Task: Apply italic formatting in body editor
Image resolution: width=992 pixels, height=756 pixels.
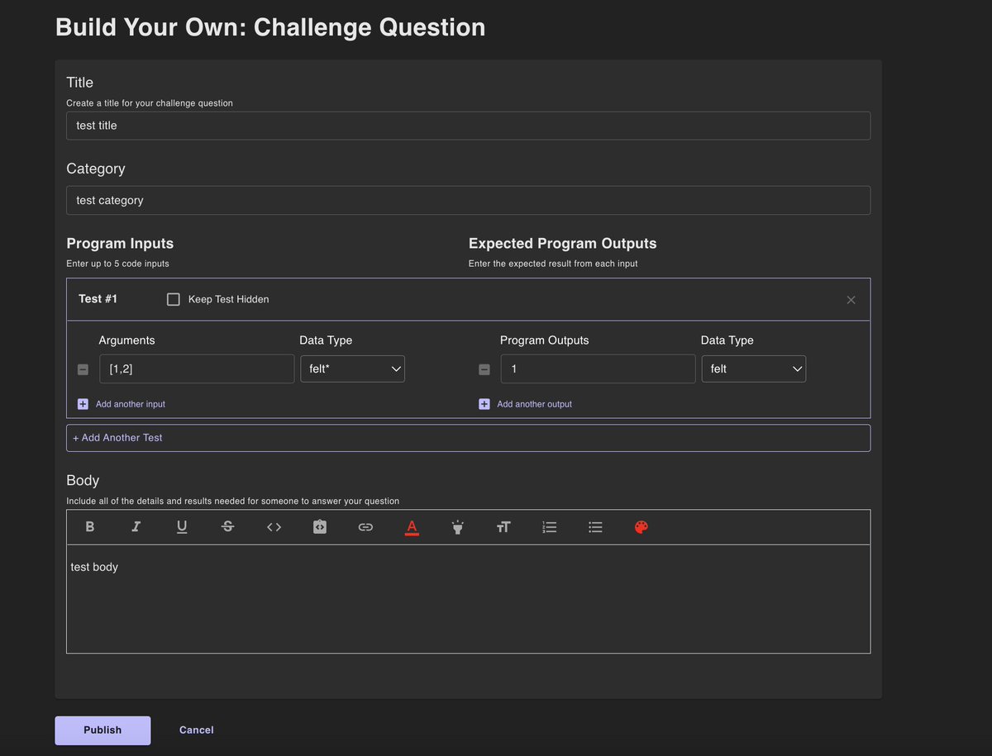Action: tap(136, 526)
